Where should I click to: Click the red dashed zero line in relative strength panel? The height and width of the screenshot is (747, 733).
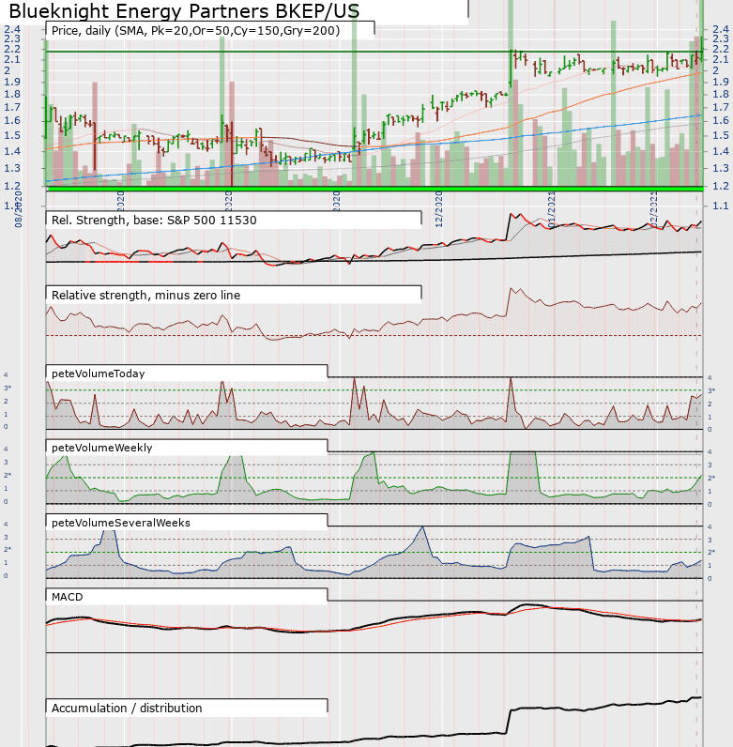374,336
